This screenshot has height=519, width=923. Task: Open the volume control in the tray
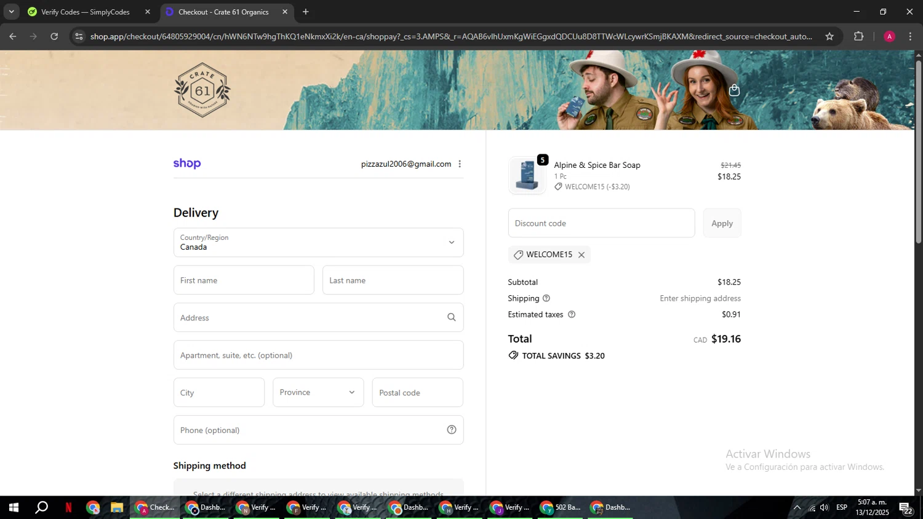tap(825, 507)
